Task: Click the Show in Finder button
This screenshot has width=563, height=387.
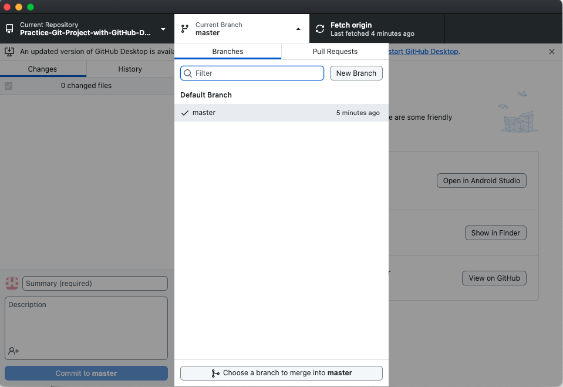Action: 495,233
